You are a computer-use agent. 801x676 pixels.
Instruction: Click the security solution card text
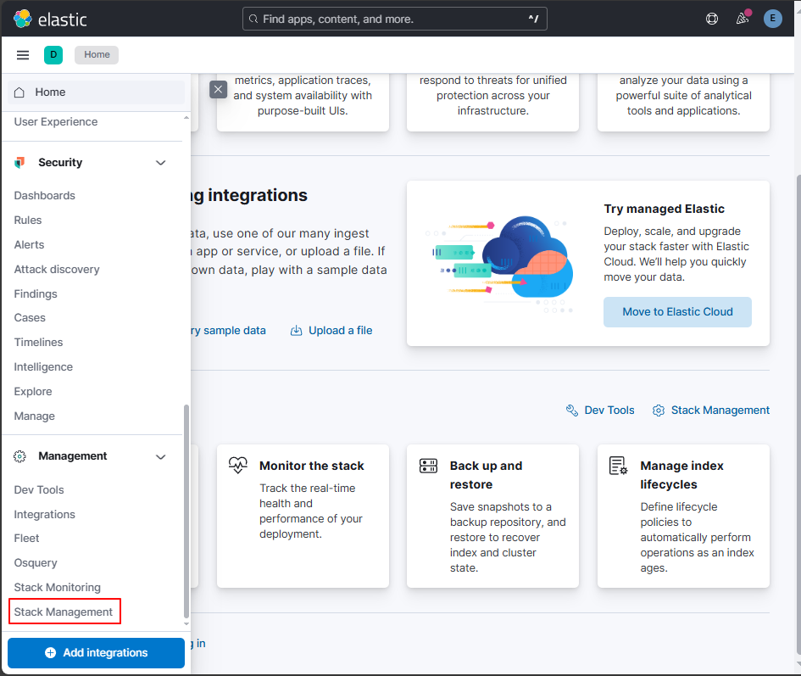493,95
